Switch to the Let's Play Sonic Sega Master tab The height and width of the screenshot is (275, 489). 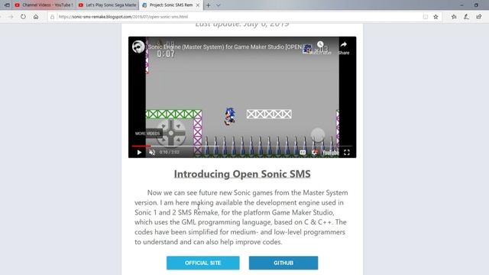pyautogui.click(x=107, y=5)
